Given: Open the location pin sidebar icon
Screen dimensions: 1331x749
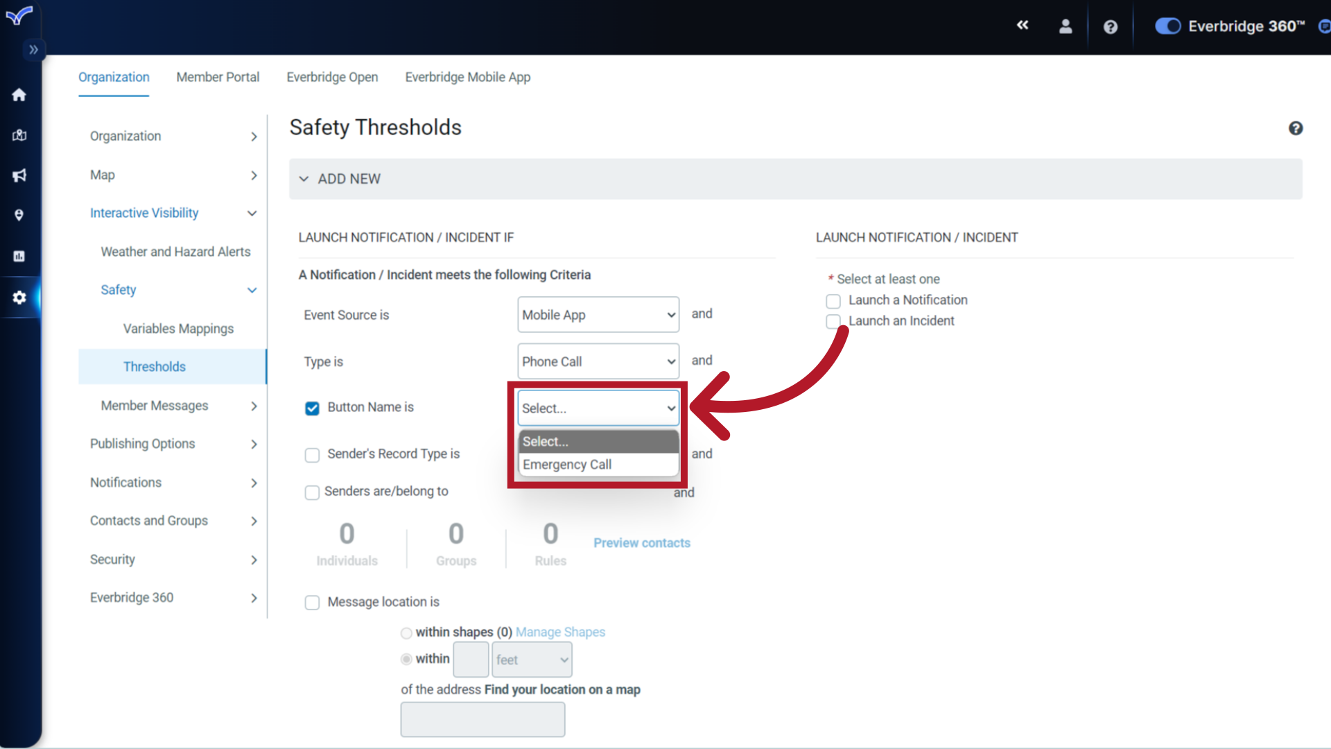Looking at the screenshot, I should [19, 216].
